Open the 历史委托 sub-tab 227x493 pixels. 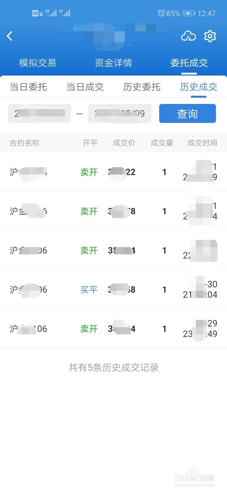pyautogui.click(x=142, y=87)
